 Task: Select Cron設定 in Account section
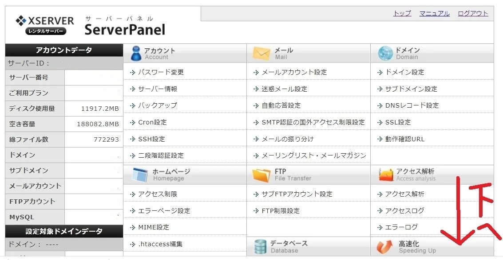pyautogui.click(x=152, y=122)
